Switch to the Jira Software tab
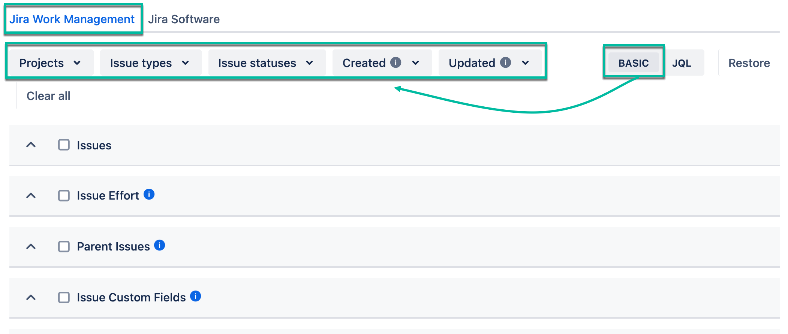The height and width of the screenshot is (334, 788). tap(184, 19)
